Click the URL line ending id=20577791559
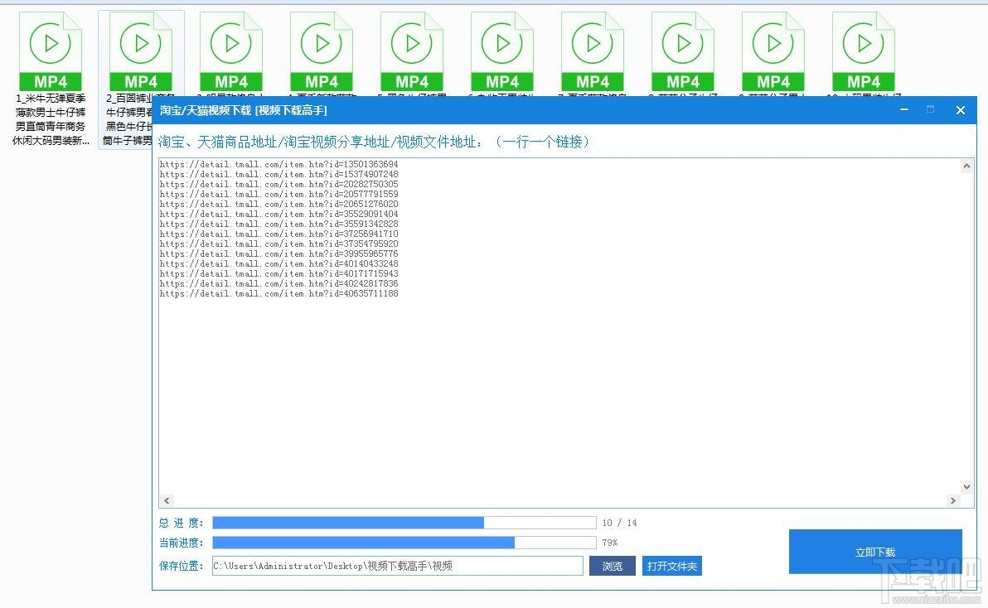988x608 pixels. 278,194
